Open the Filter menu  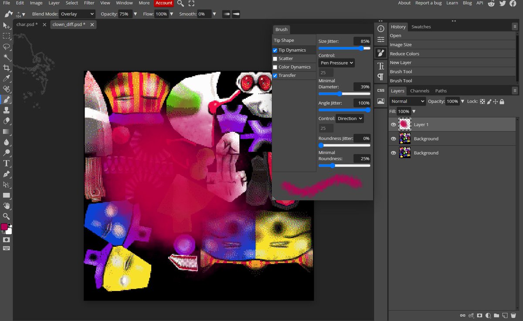coord(89,3)
